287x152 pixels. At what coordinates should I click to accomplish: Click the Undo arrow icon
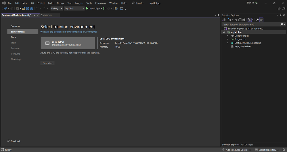pyautogui.click(x=37, y=9)
